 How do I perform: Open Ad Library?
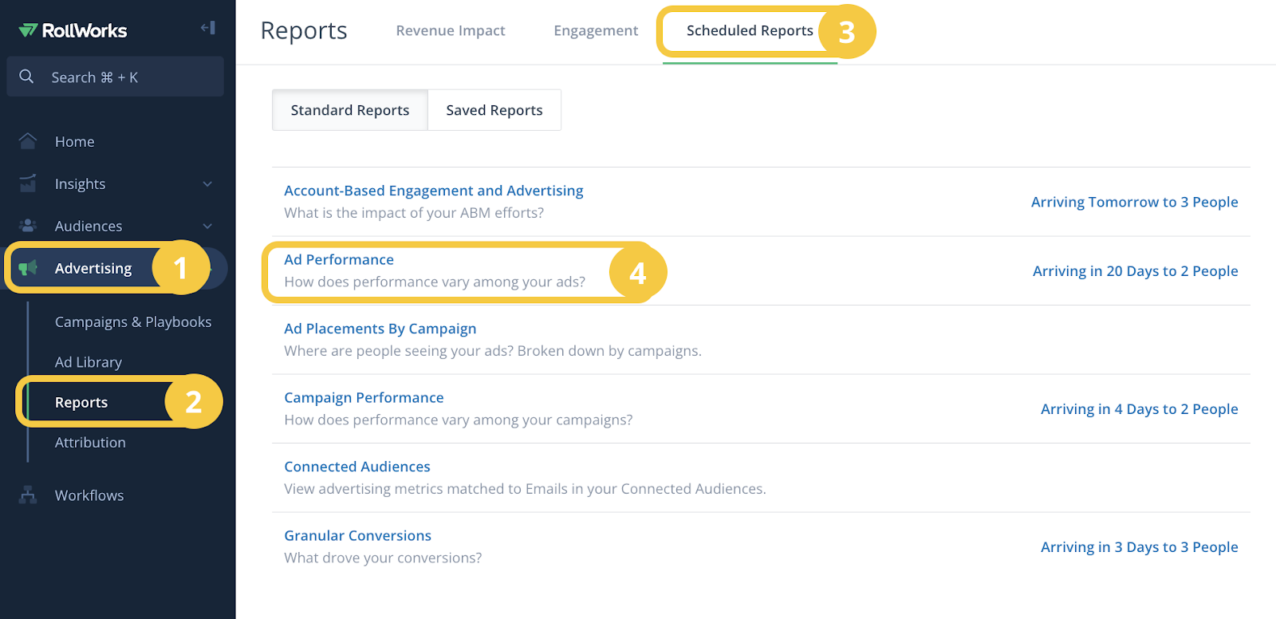(89, 362)
